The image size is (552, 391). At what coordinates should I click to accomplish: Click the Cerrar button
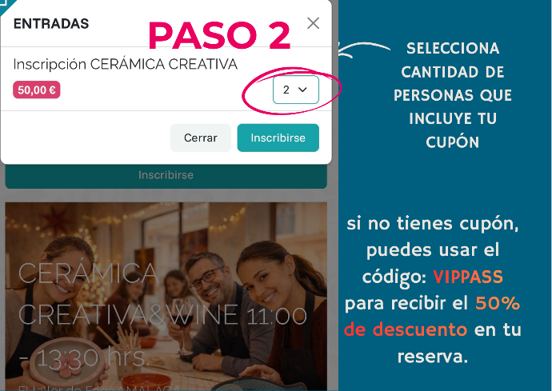(x=200, y=138)
